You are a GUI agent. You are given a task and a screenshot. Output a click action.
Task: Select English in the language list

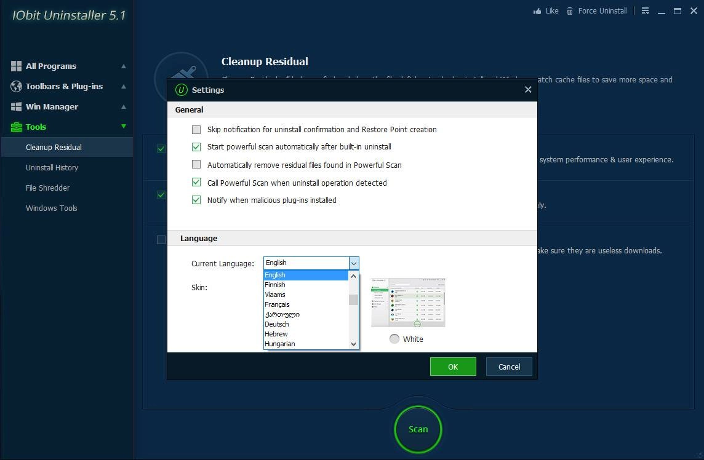point(306,275)
